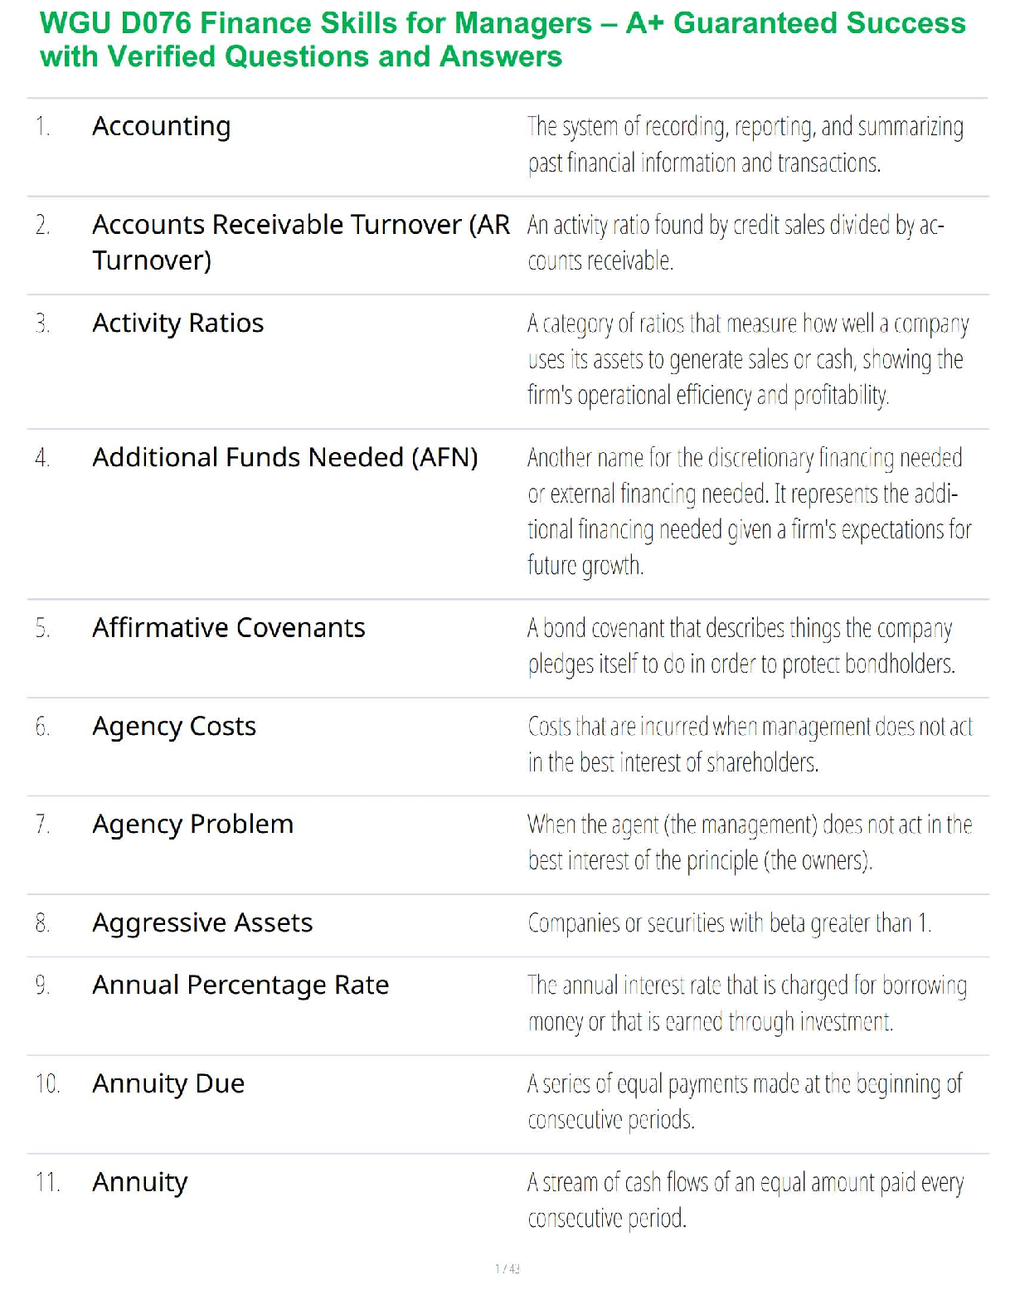1015x1314 pixels.
Task: Click the definition mentioning beta greater than 1
Action: click(x=730, y=923)
